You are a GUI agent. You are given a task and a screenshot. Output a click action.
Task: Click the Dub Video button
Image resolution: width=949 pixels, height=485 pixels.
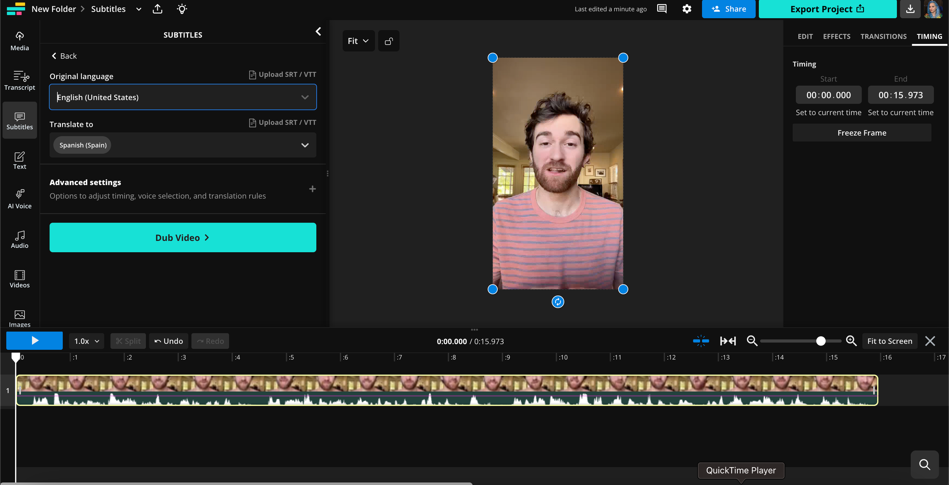pos(183,237)
